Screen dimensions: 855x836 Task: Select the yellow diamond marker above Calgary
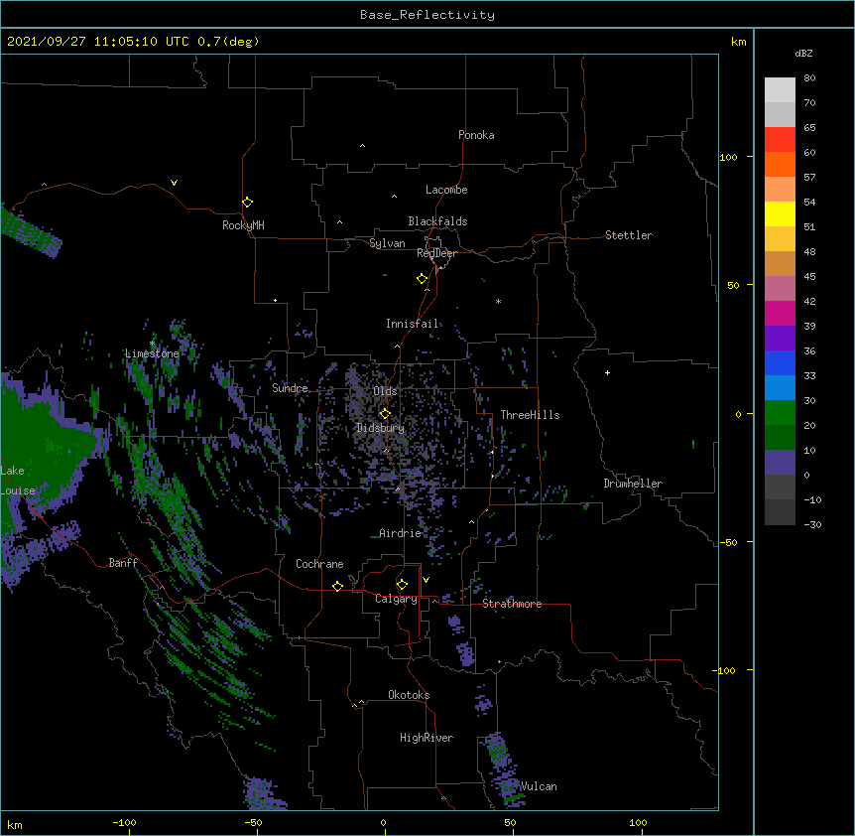click(402, 585)
